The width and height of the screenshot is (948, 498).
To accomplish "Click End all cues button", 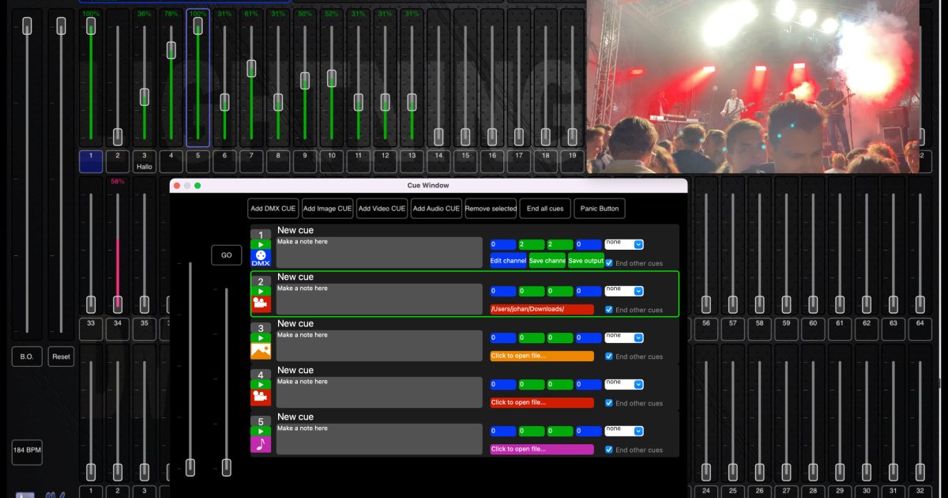I will click(545, 209).
